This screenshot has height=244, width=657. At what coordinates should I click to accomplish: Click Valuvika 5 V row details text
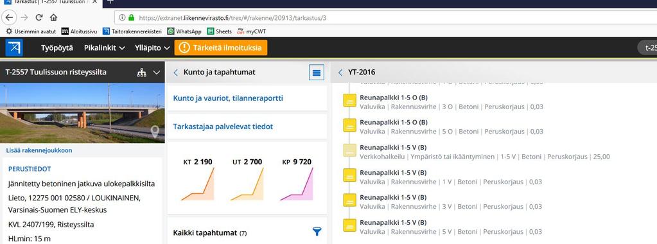point(451,231)
